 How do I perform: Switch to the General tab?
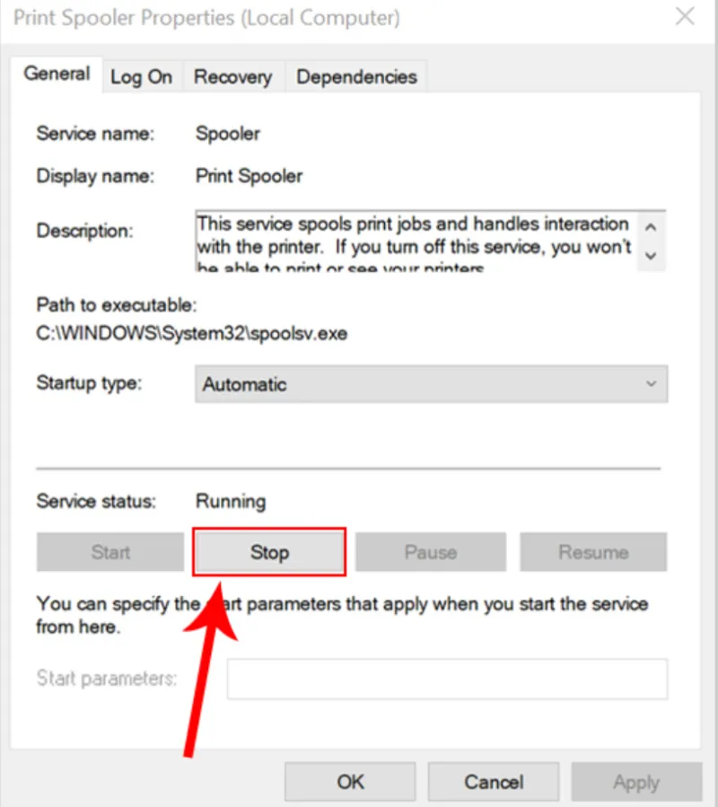click(57, 74)
